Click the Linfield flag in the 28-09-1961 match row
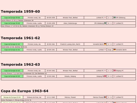 (x=105, y=50)
